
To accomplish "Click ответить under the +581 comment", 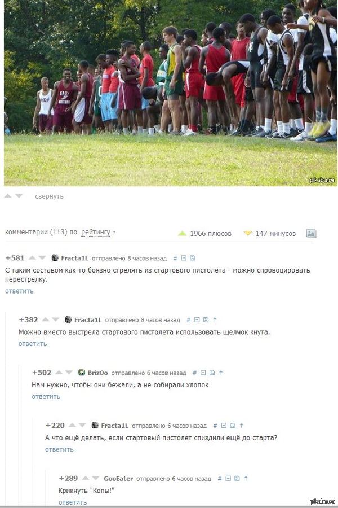I will pyautogui.click(x=19, y=291).
